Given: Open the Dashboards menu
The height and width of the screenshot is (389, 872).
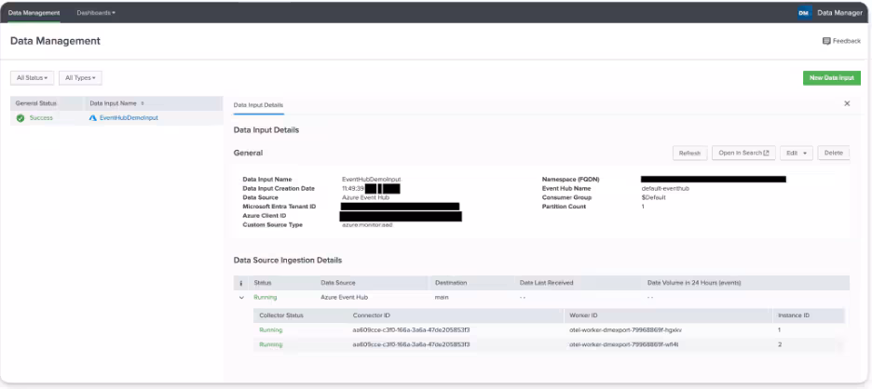Looking at the screenshot, I should click(x=96, y=13).
